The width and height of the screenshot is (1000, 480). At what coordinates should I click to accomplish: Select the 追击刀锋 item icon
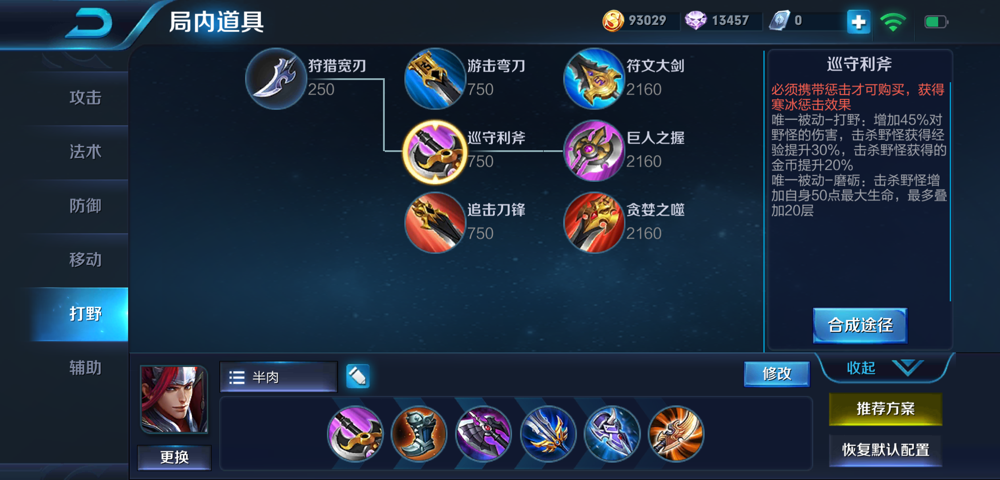435,223
